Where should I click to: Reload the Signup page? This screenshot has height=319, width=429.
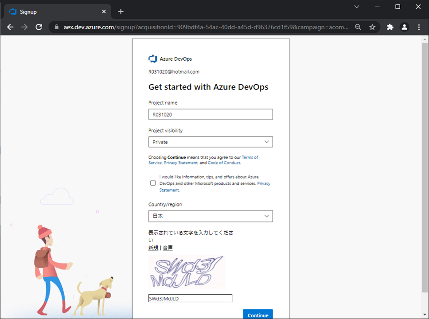[39, 27]
